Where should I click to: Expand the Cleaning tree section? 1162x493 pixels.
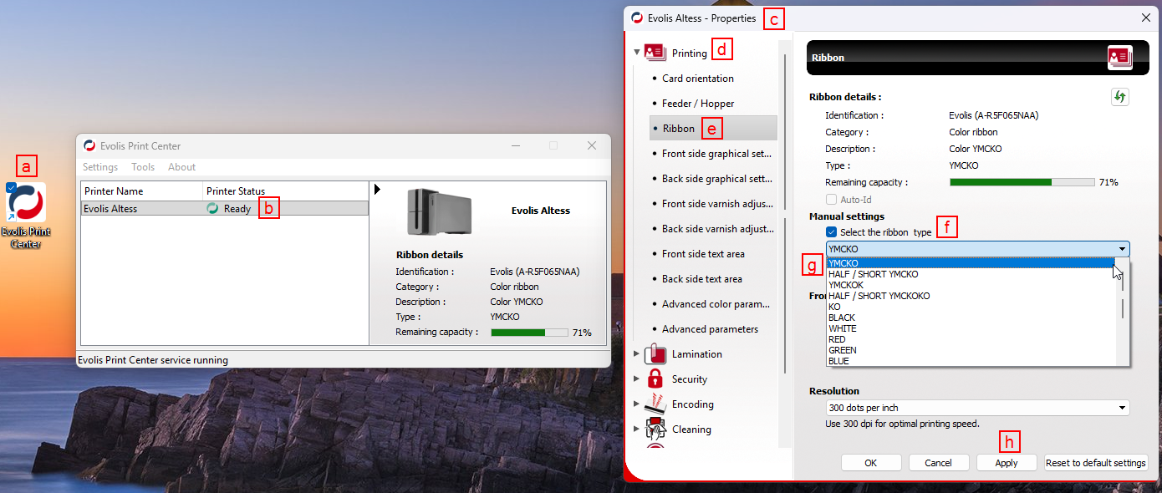636,429
